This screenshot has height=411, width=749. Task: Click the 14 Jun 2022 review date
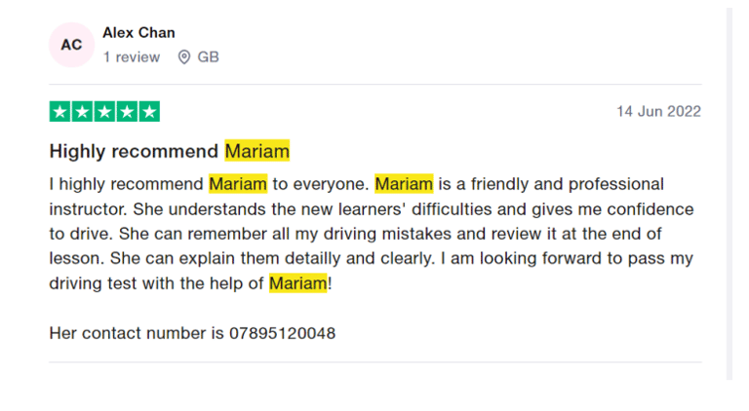(658, 111)
